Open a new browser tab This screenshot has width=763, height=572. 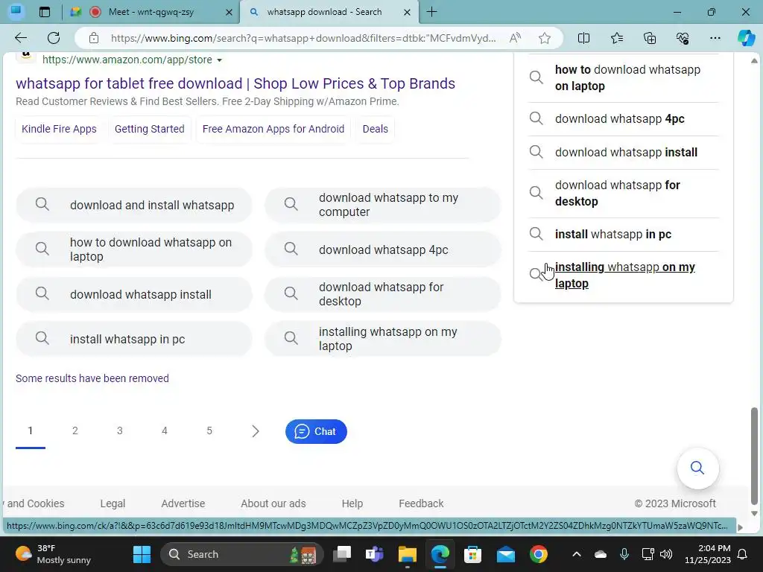pos(431,12)
